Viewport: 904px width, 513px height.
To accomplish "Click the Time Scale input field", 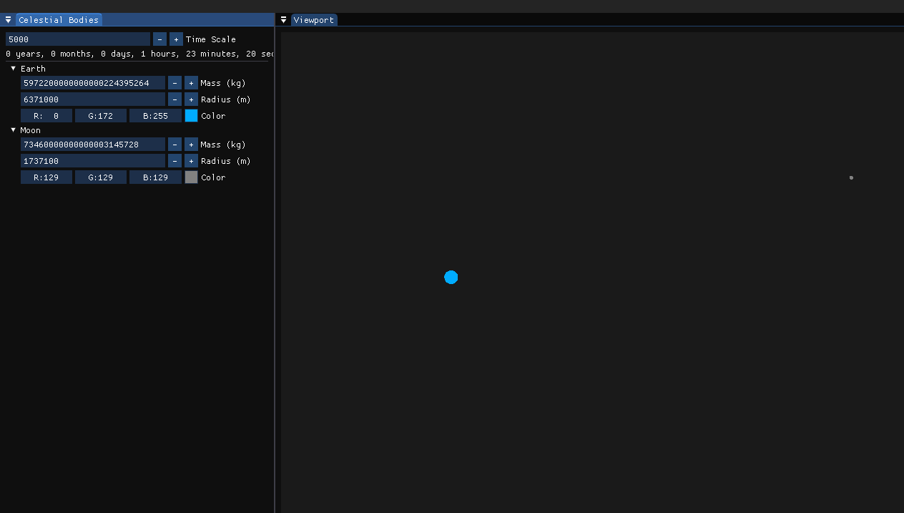I will [x=78, y=39].
